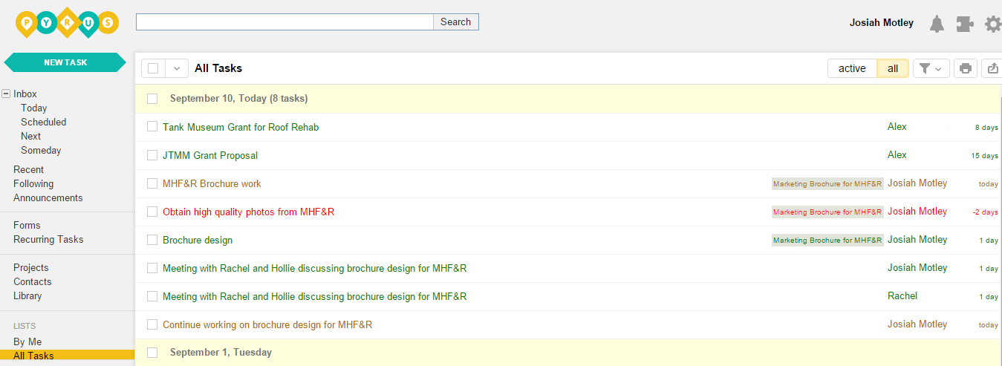Click the NEW TASK button
Screen dimensions: 1002x366
pos(65,62)
